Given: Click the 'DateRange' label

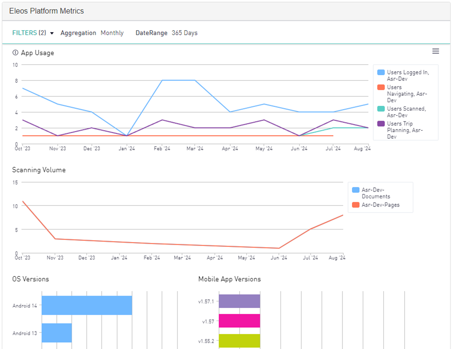Looking at the screenshot, I should click(x=151, y=33).
